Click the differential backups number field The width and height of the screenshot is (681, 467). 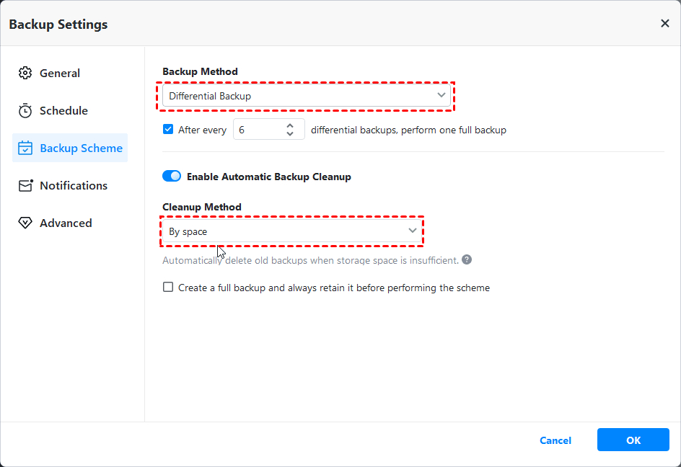258,130
